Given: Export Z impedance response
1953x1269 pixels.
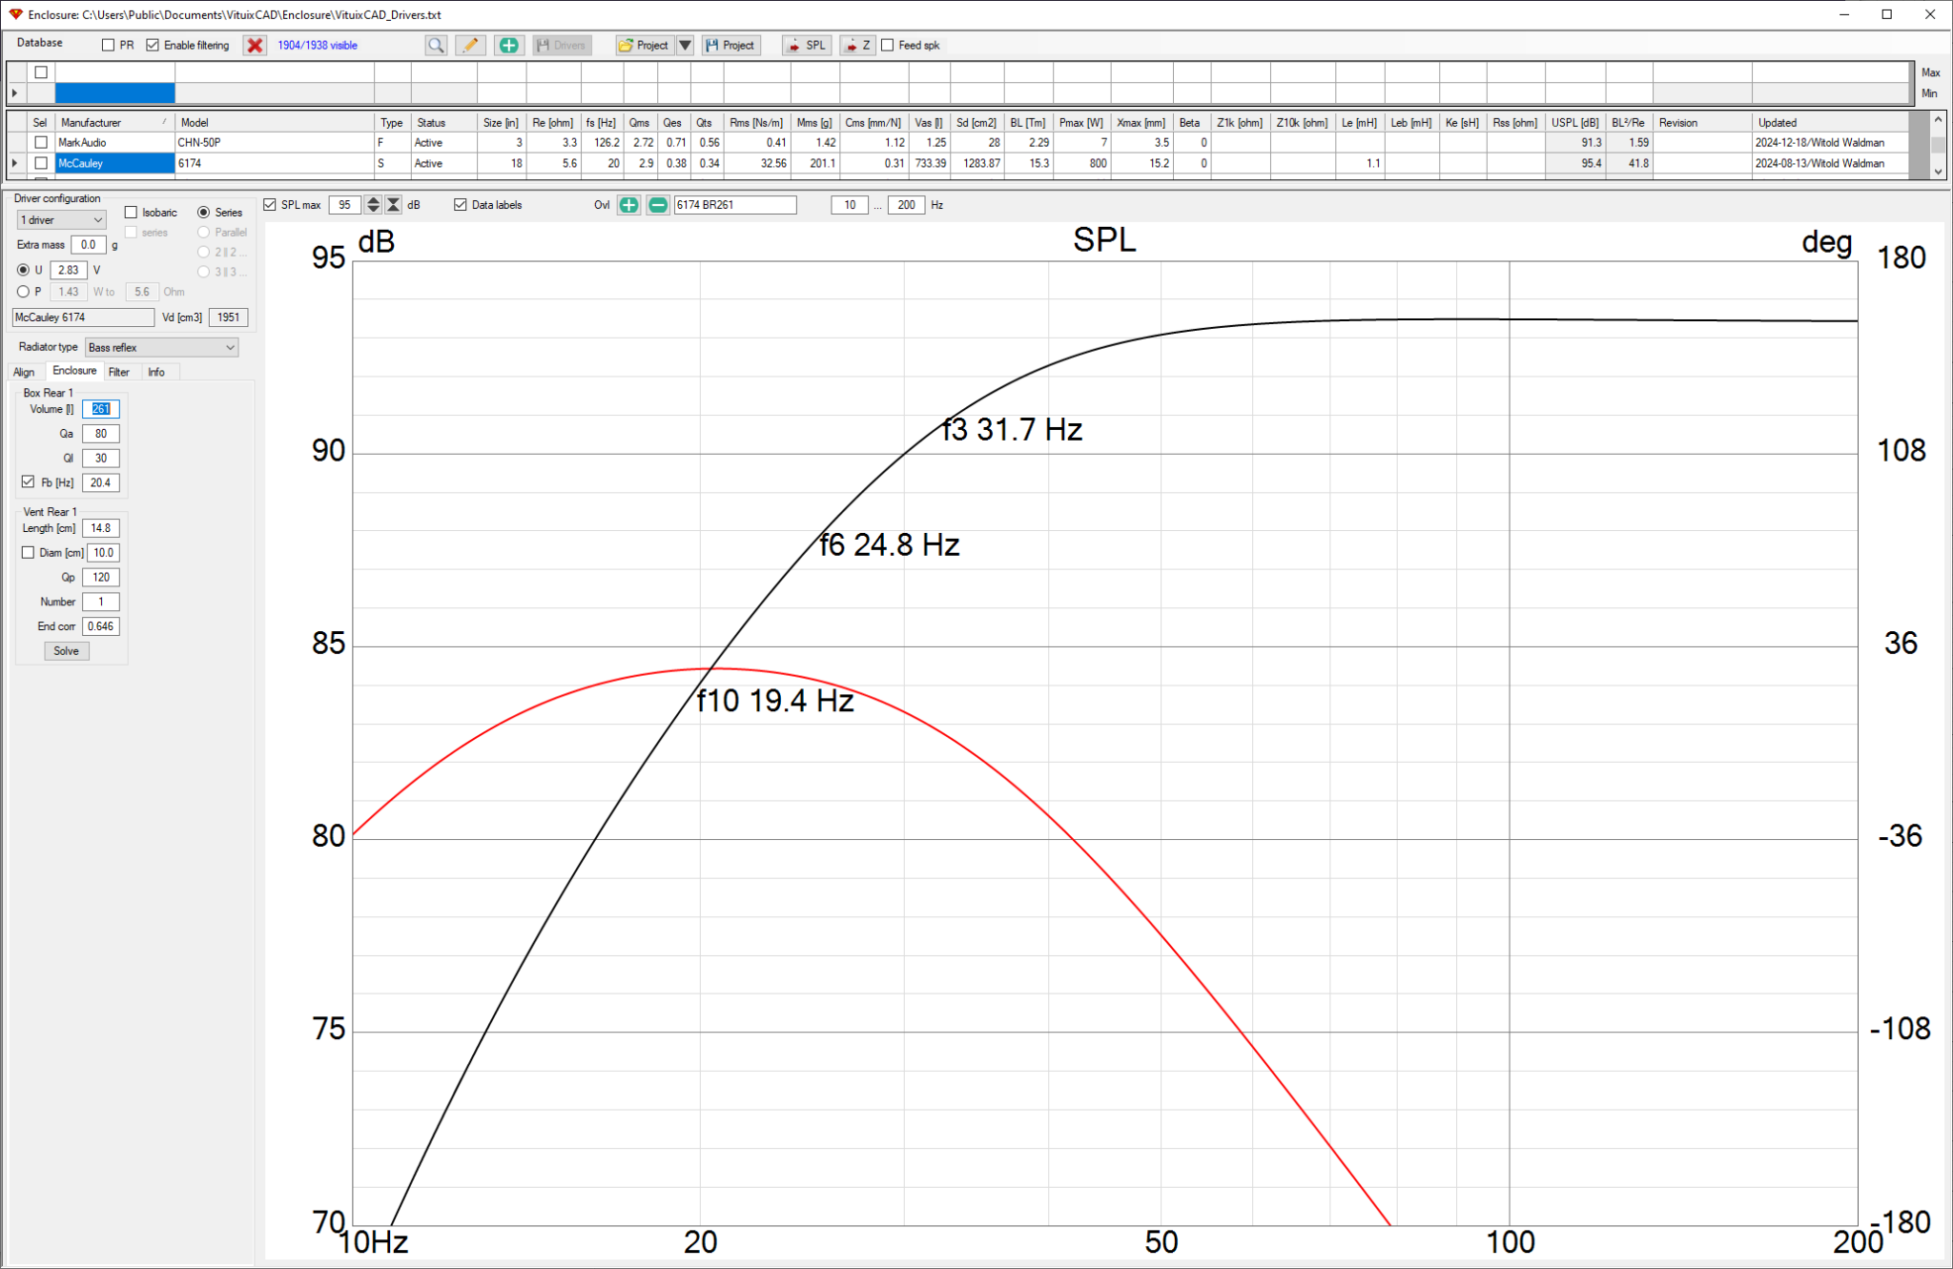Looking at the screenshot, I should coord(857,45).
